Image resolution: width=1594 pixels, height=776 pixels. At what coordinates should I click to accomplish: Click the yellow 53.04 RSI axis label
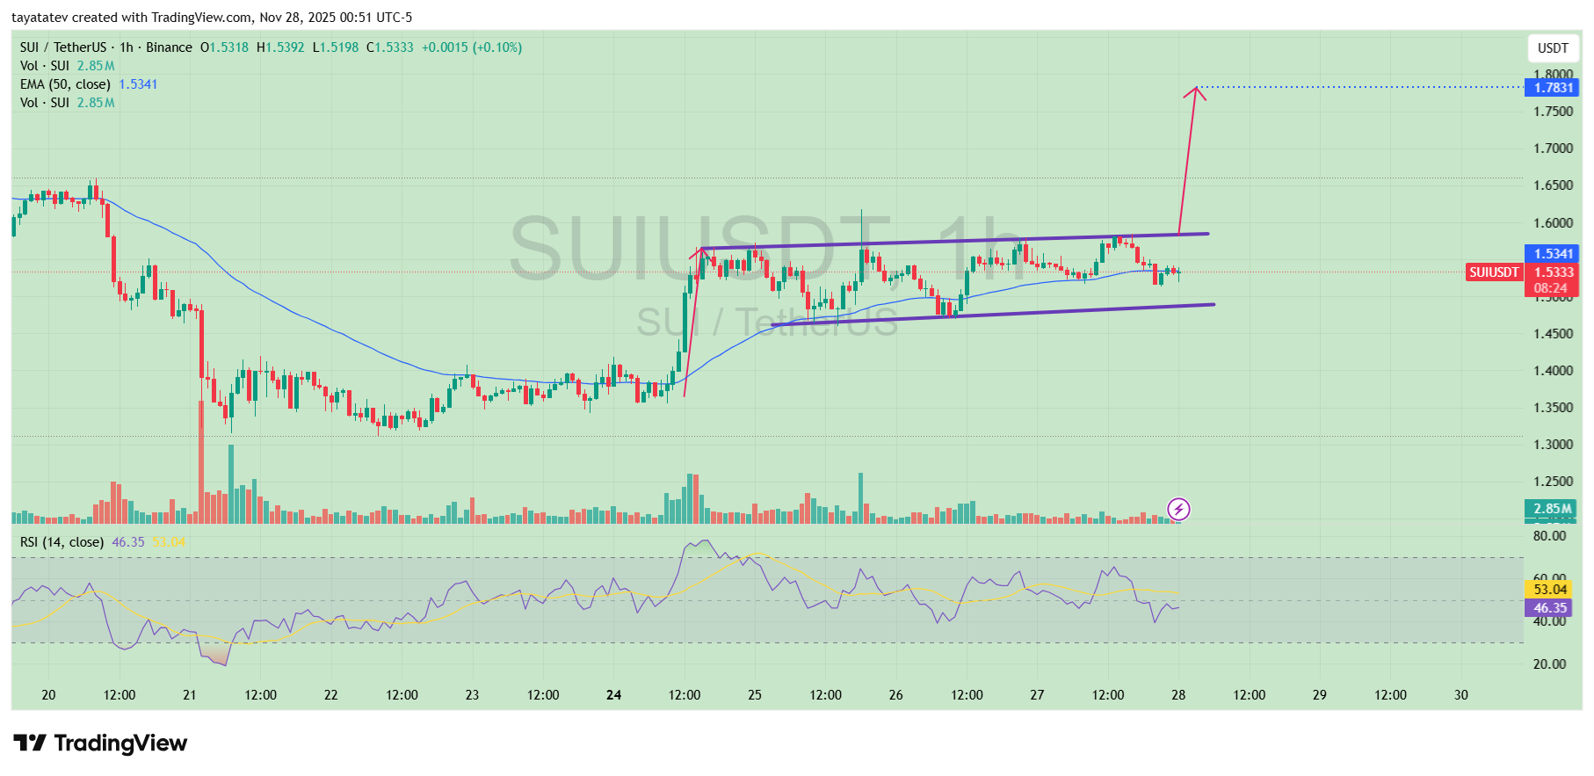(x=1550, y=590)
